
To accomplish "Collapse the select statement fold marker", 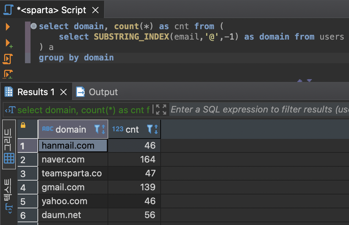I will 34,26.
